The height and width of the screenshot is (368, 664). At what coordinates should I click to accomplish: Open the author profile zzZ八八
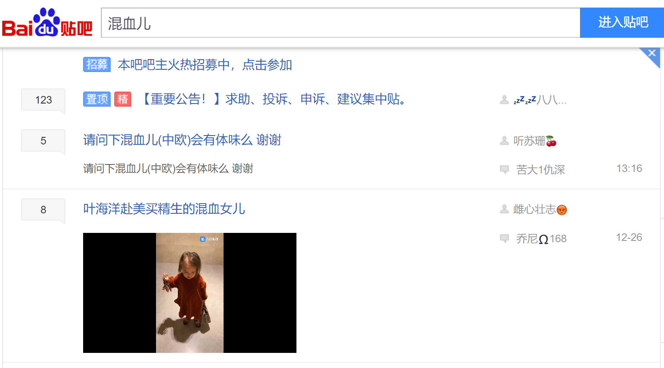(x=540, y=100)
